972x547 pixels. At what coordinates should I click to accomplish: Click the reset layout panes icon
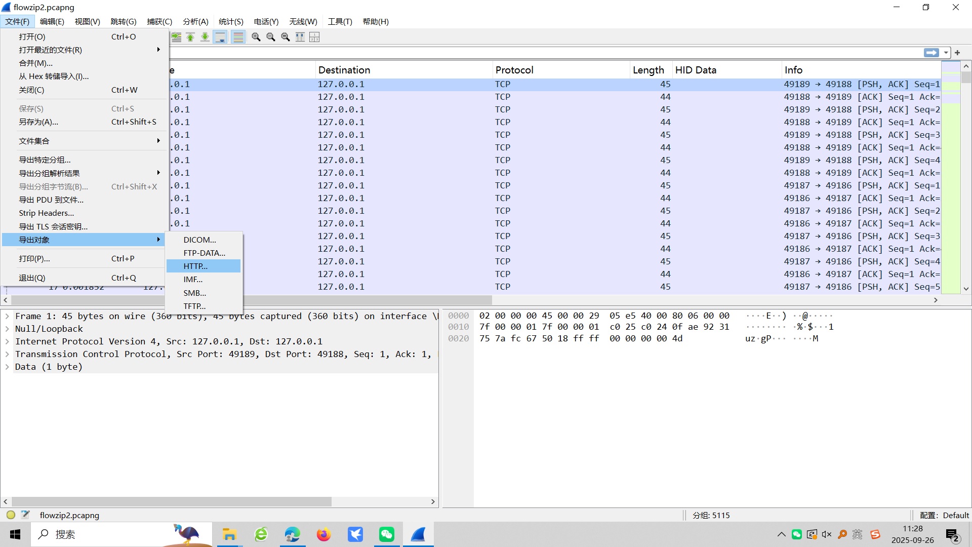(314, 37)
